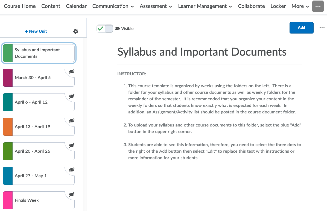
Task: Expand the Communication dropdown menu
Action: tap(113, 6)
